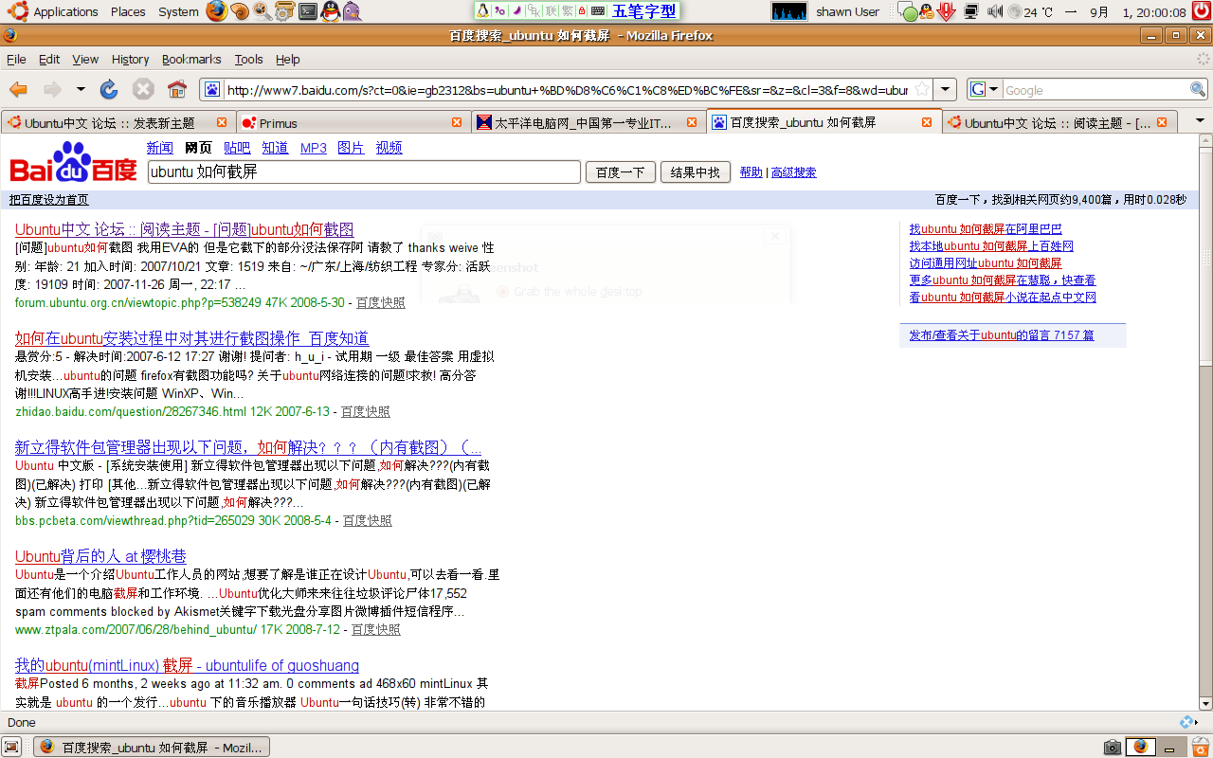
Task: Click the Baidu paw site icon in the address bar
Action: 212,89
